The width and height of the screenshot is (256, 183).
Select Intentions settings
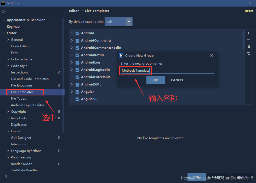pos(19,144)
